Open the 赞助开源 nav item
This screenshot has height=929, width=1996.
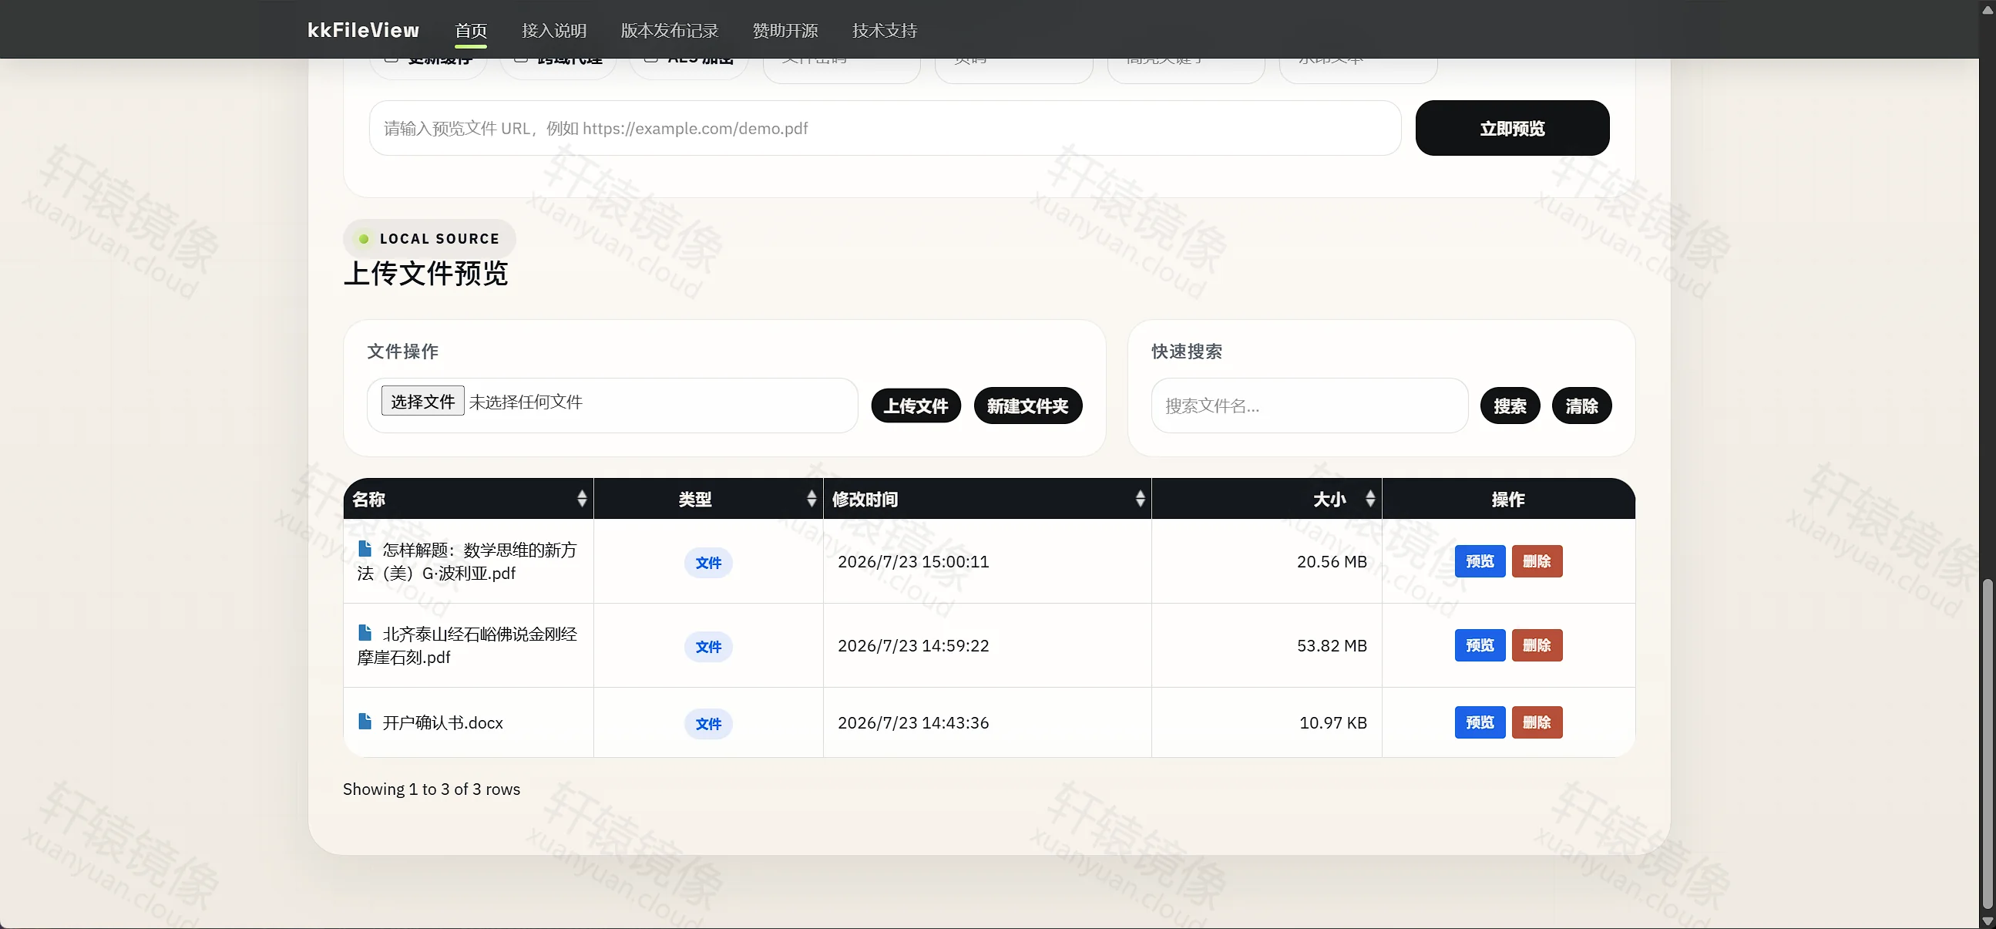coord(785,30)
